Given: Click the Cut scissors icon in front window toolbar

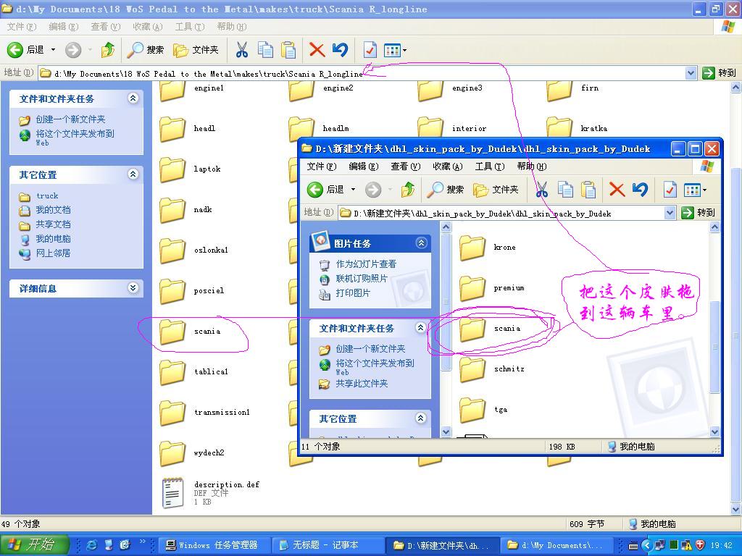Looking at the screenshot, I should (x=541, y=190).
